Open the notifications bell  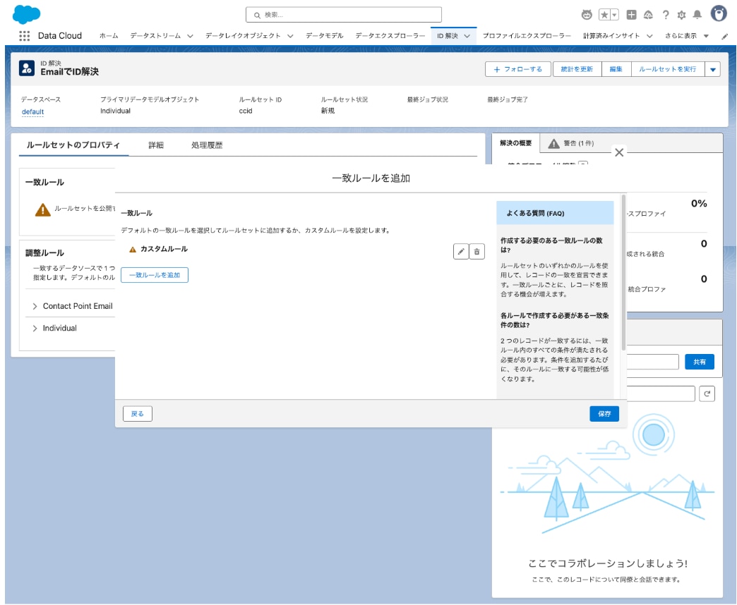tap(697, 15)
